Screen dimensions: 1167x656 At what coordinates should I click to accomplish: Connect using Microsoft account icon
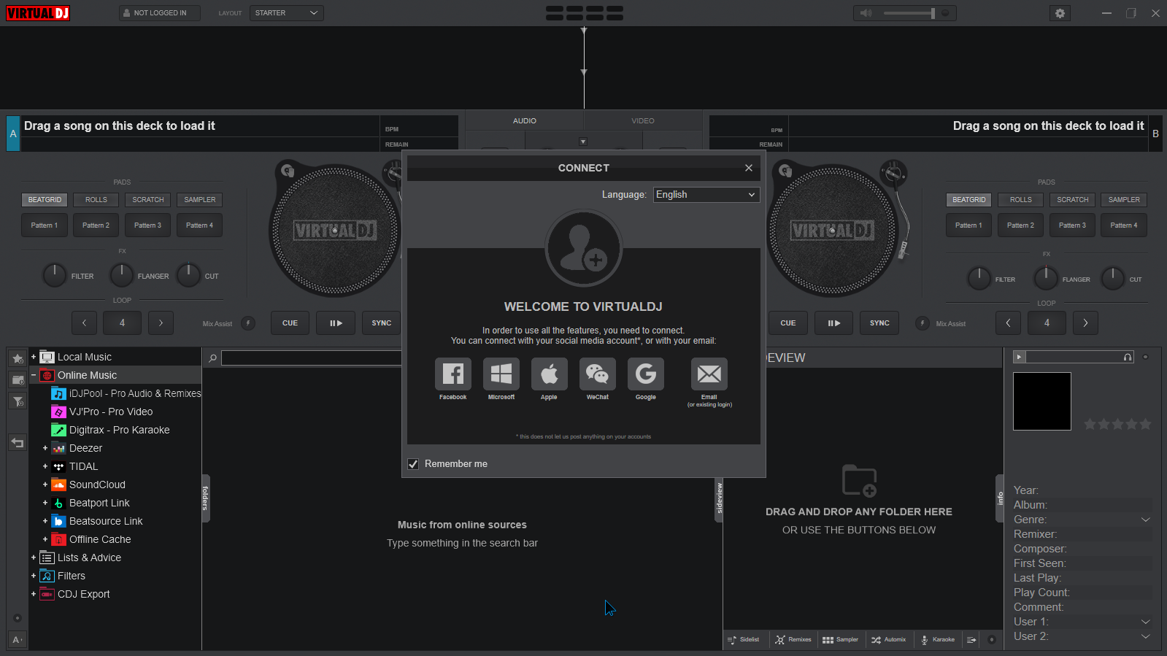pos(501,374)
